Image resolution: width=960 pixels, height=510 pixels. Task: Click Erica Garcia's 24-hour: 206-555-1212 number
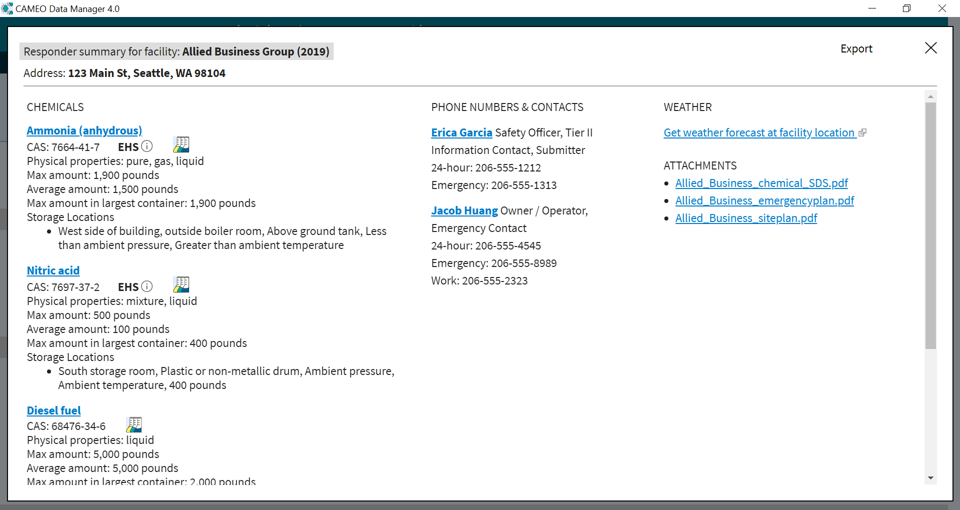[486, 167]
